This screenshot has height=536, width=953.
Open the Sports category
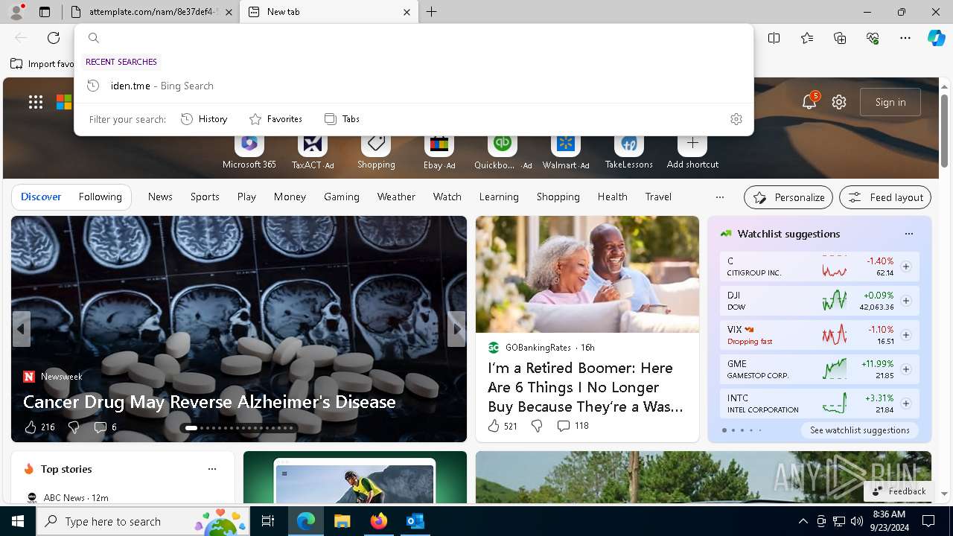pos(205,197)
